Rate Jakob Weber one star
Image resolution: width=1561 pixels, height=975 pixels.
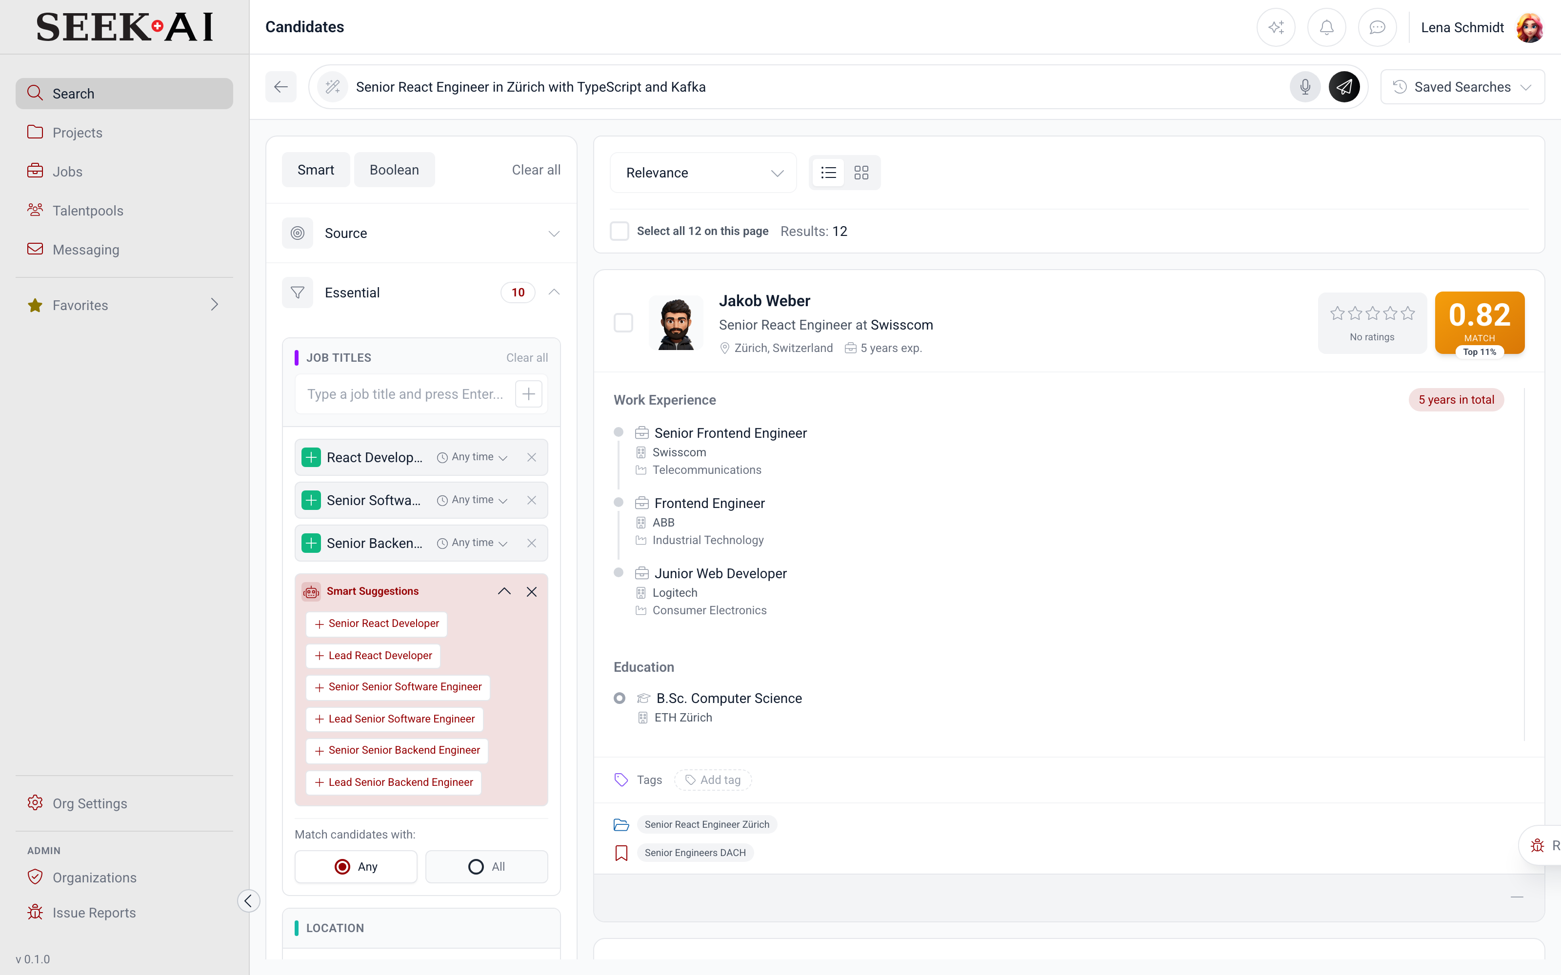(x=1337, y=313)
